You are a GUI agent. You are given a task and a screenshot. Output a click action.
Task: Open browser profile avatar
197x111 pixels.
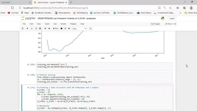191,8
